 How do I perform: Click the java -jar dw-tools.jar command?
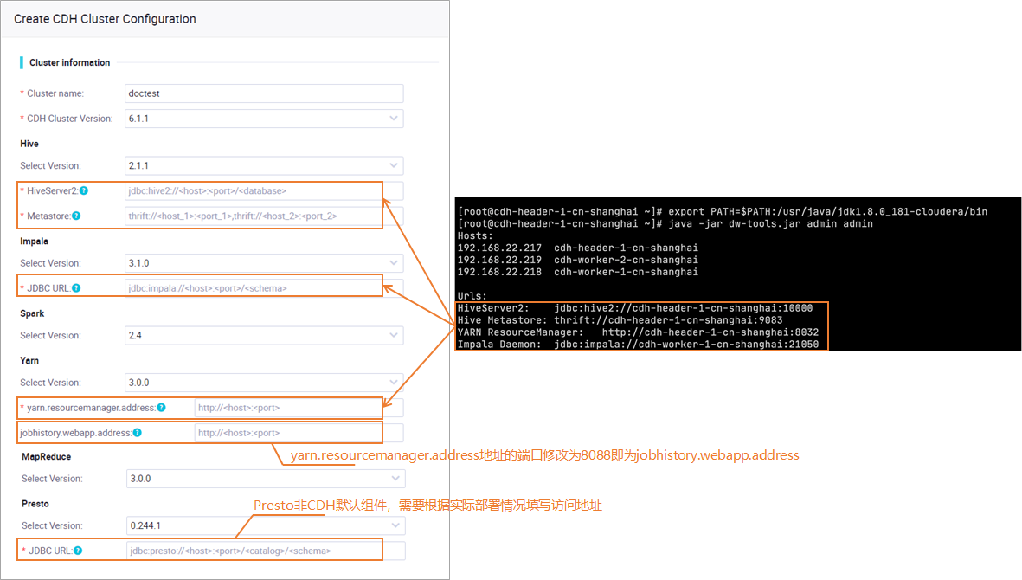coord(665,223)
